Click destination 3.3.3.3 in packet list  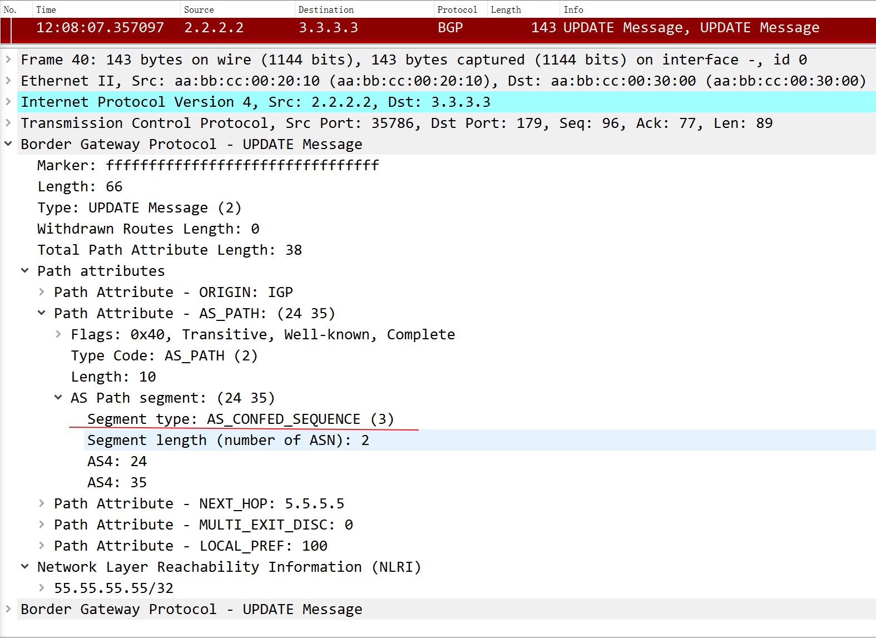(329, 28)
